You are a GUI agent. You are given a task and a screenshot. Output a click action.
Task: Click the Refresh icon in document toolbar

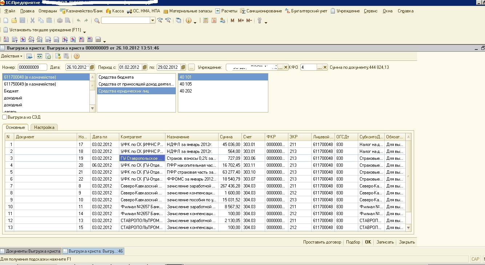(x=39, y=56)
